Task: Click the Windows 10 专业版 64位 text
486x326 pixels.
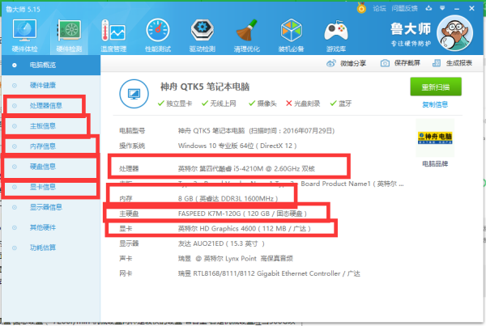Action: pos(237,146)
